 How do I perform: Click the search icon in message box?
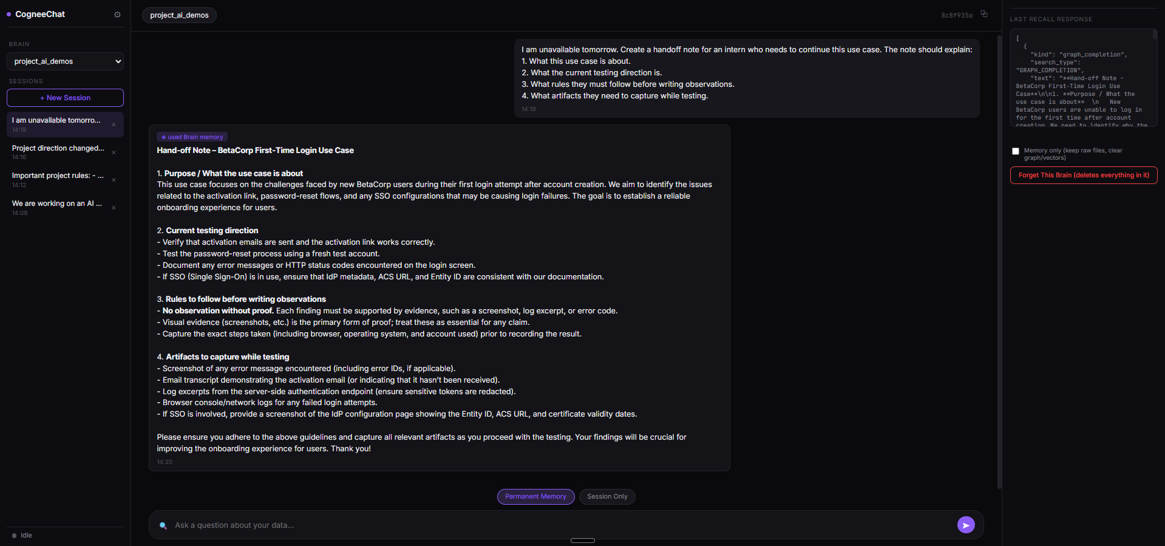(x=163, y=525)
